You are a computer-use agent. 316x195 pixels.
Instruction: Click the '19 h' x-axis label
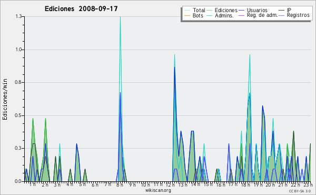[x=258, y=184]
